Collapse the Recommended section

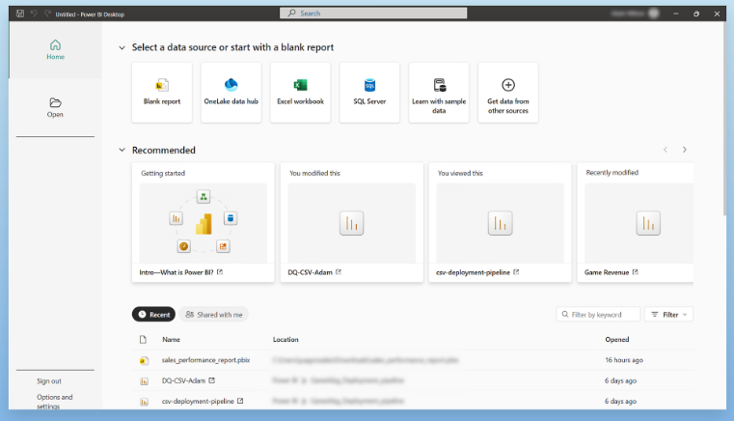click(x=122, y=150)
